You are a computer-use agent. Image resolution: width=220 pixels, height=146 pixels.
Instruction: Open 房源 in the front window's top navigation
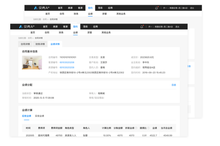(55, 27)
